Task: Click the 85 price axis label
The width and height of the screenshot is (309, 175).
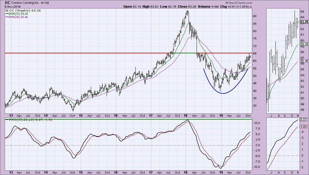Action: (x=255, y=24)
